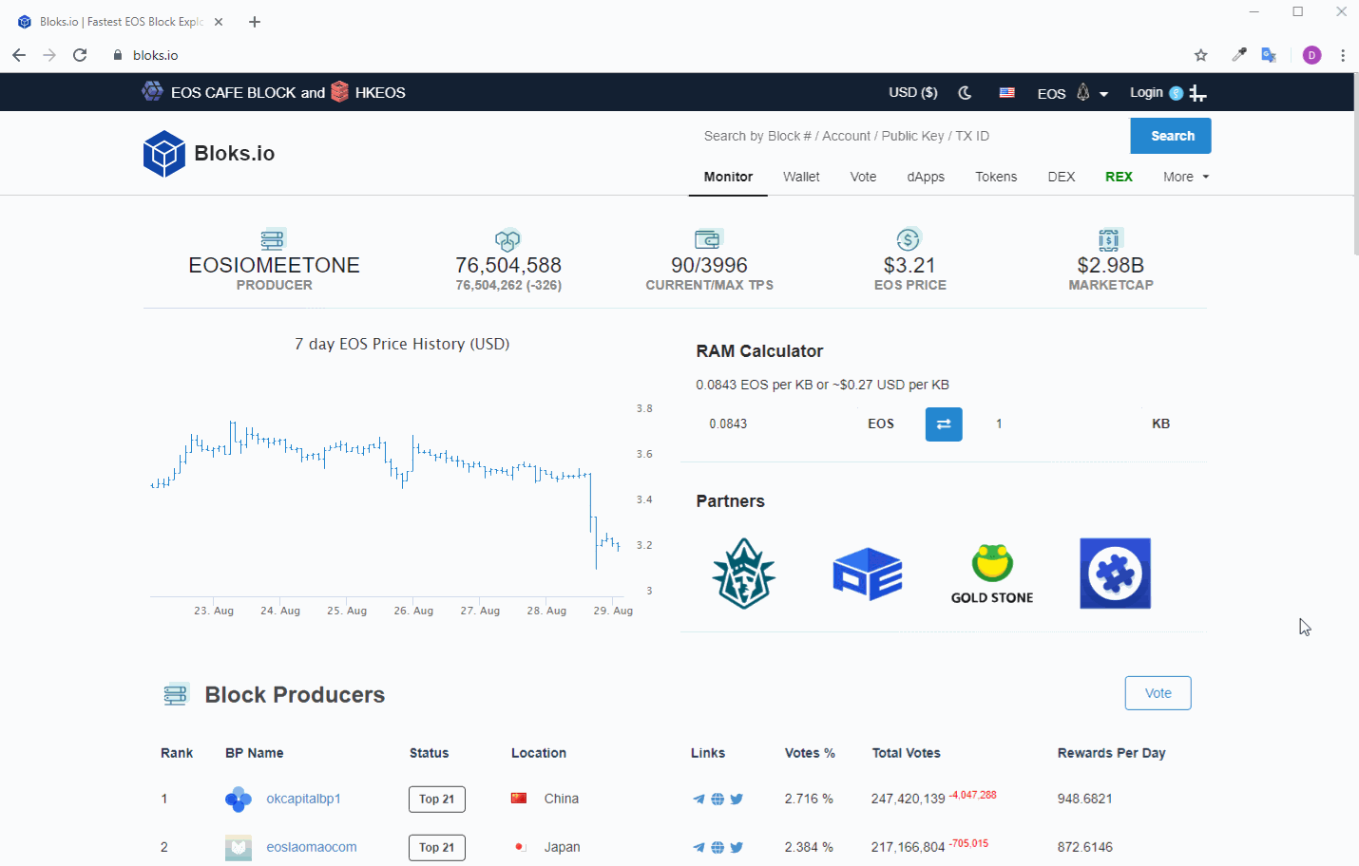The image size is (1359, 866).
Task: Click eoslaomaocom logo icon
Action: 238,848
